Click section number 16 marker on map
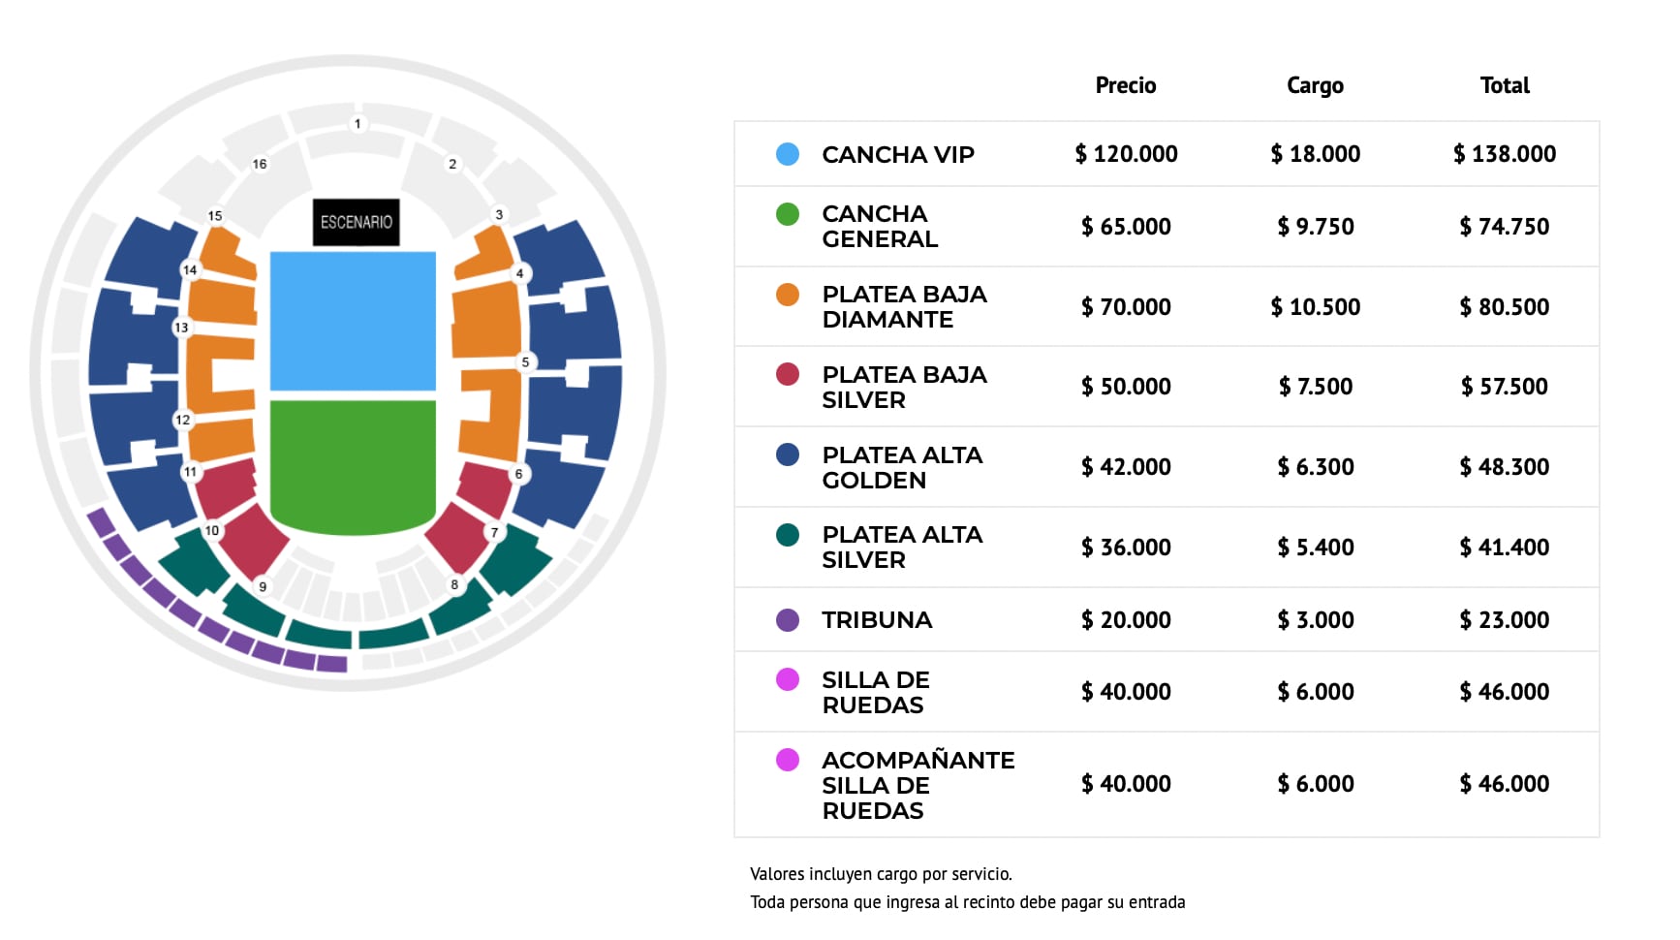The image size is (1680, 940). tap(260, 164)
